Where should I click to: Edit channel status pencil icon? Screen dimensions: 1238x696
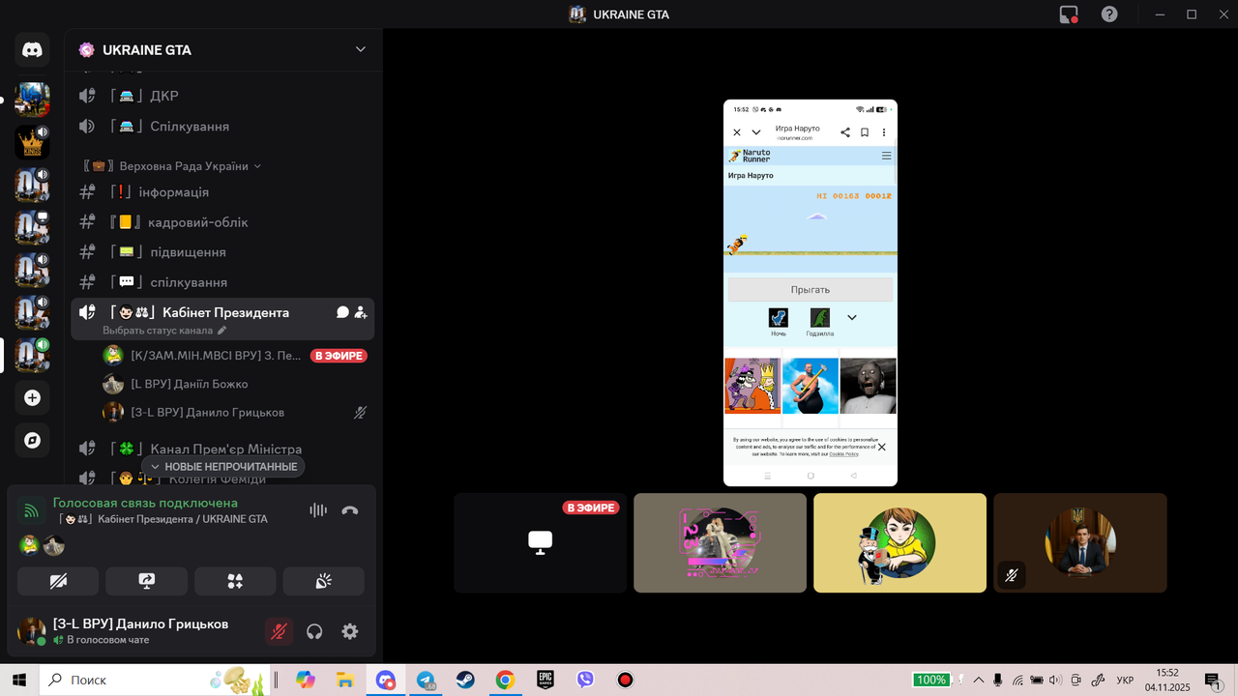221,331
